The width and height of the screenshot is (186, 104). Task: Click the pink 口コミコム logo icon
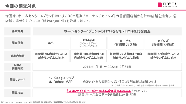[160, 5]
